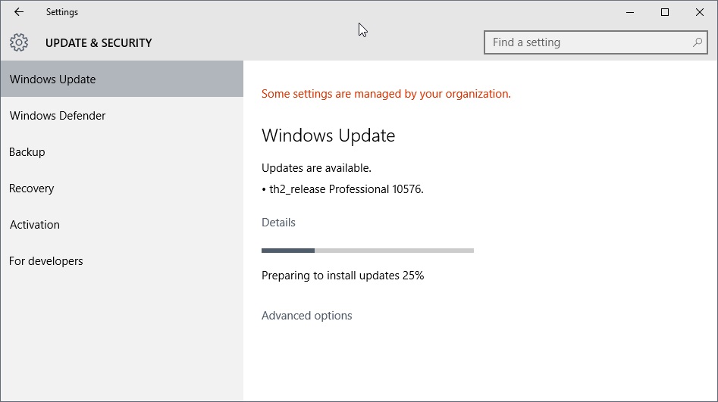Click 'th2_release Professional 10576' update entry

coord(343,189)
